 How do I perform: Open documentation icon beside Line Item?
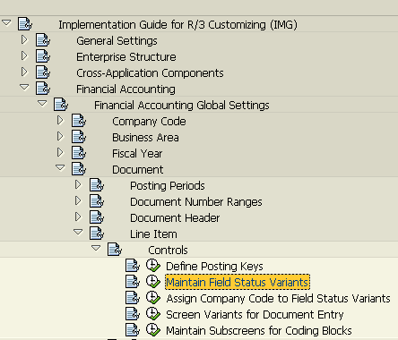[97, 234]
